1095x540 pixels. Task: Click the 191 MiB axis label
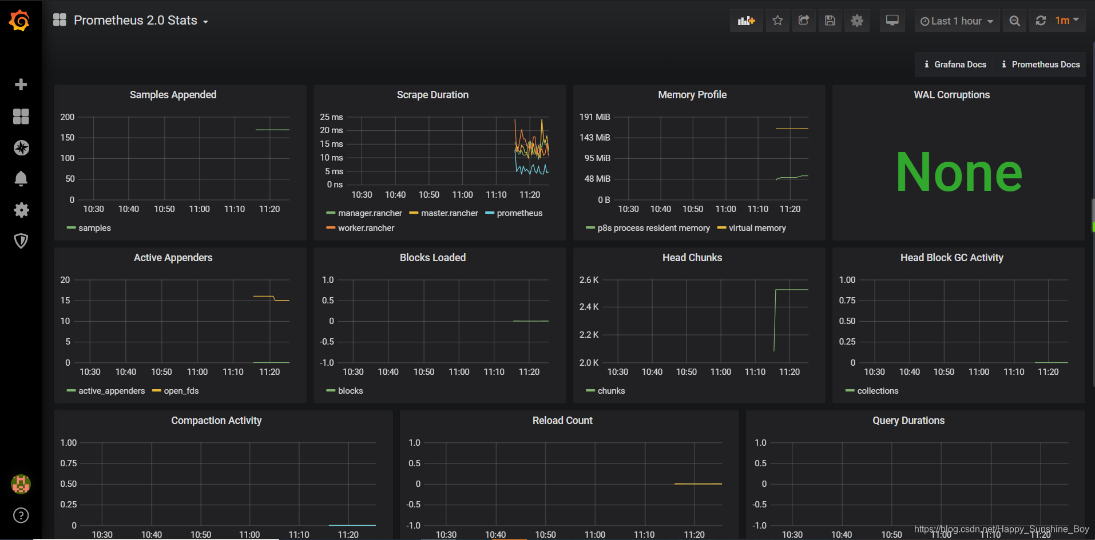595,117
